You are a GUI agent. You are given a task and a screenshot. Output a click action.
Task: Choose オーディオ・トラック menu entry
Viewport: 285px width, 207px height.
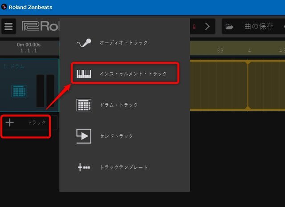click(123, 43)
